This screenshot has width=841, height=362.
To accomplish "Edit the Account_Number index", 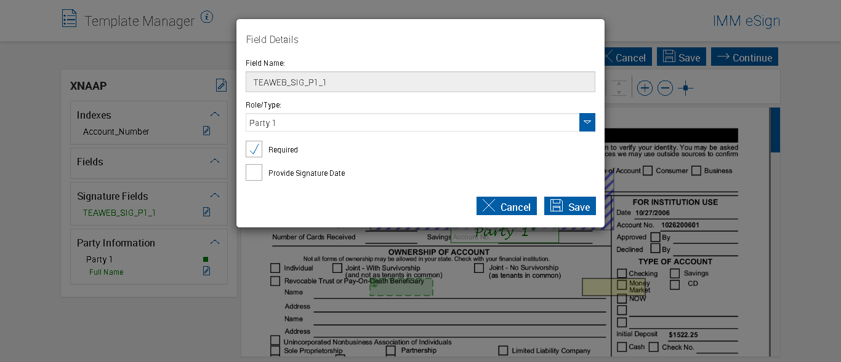I will click(x=207, y=131).
